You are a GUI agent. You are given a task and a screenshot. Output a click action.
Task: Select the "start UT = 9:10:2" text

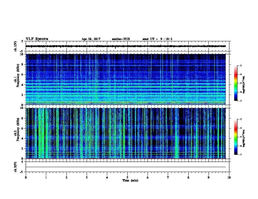[157, 39]
